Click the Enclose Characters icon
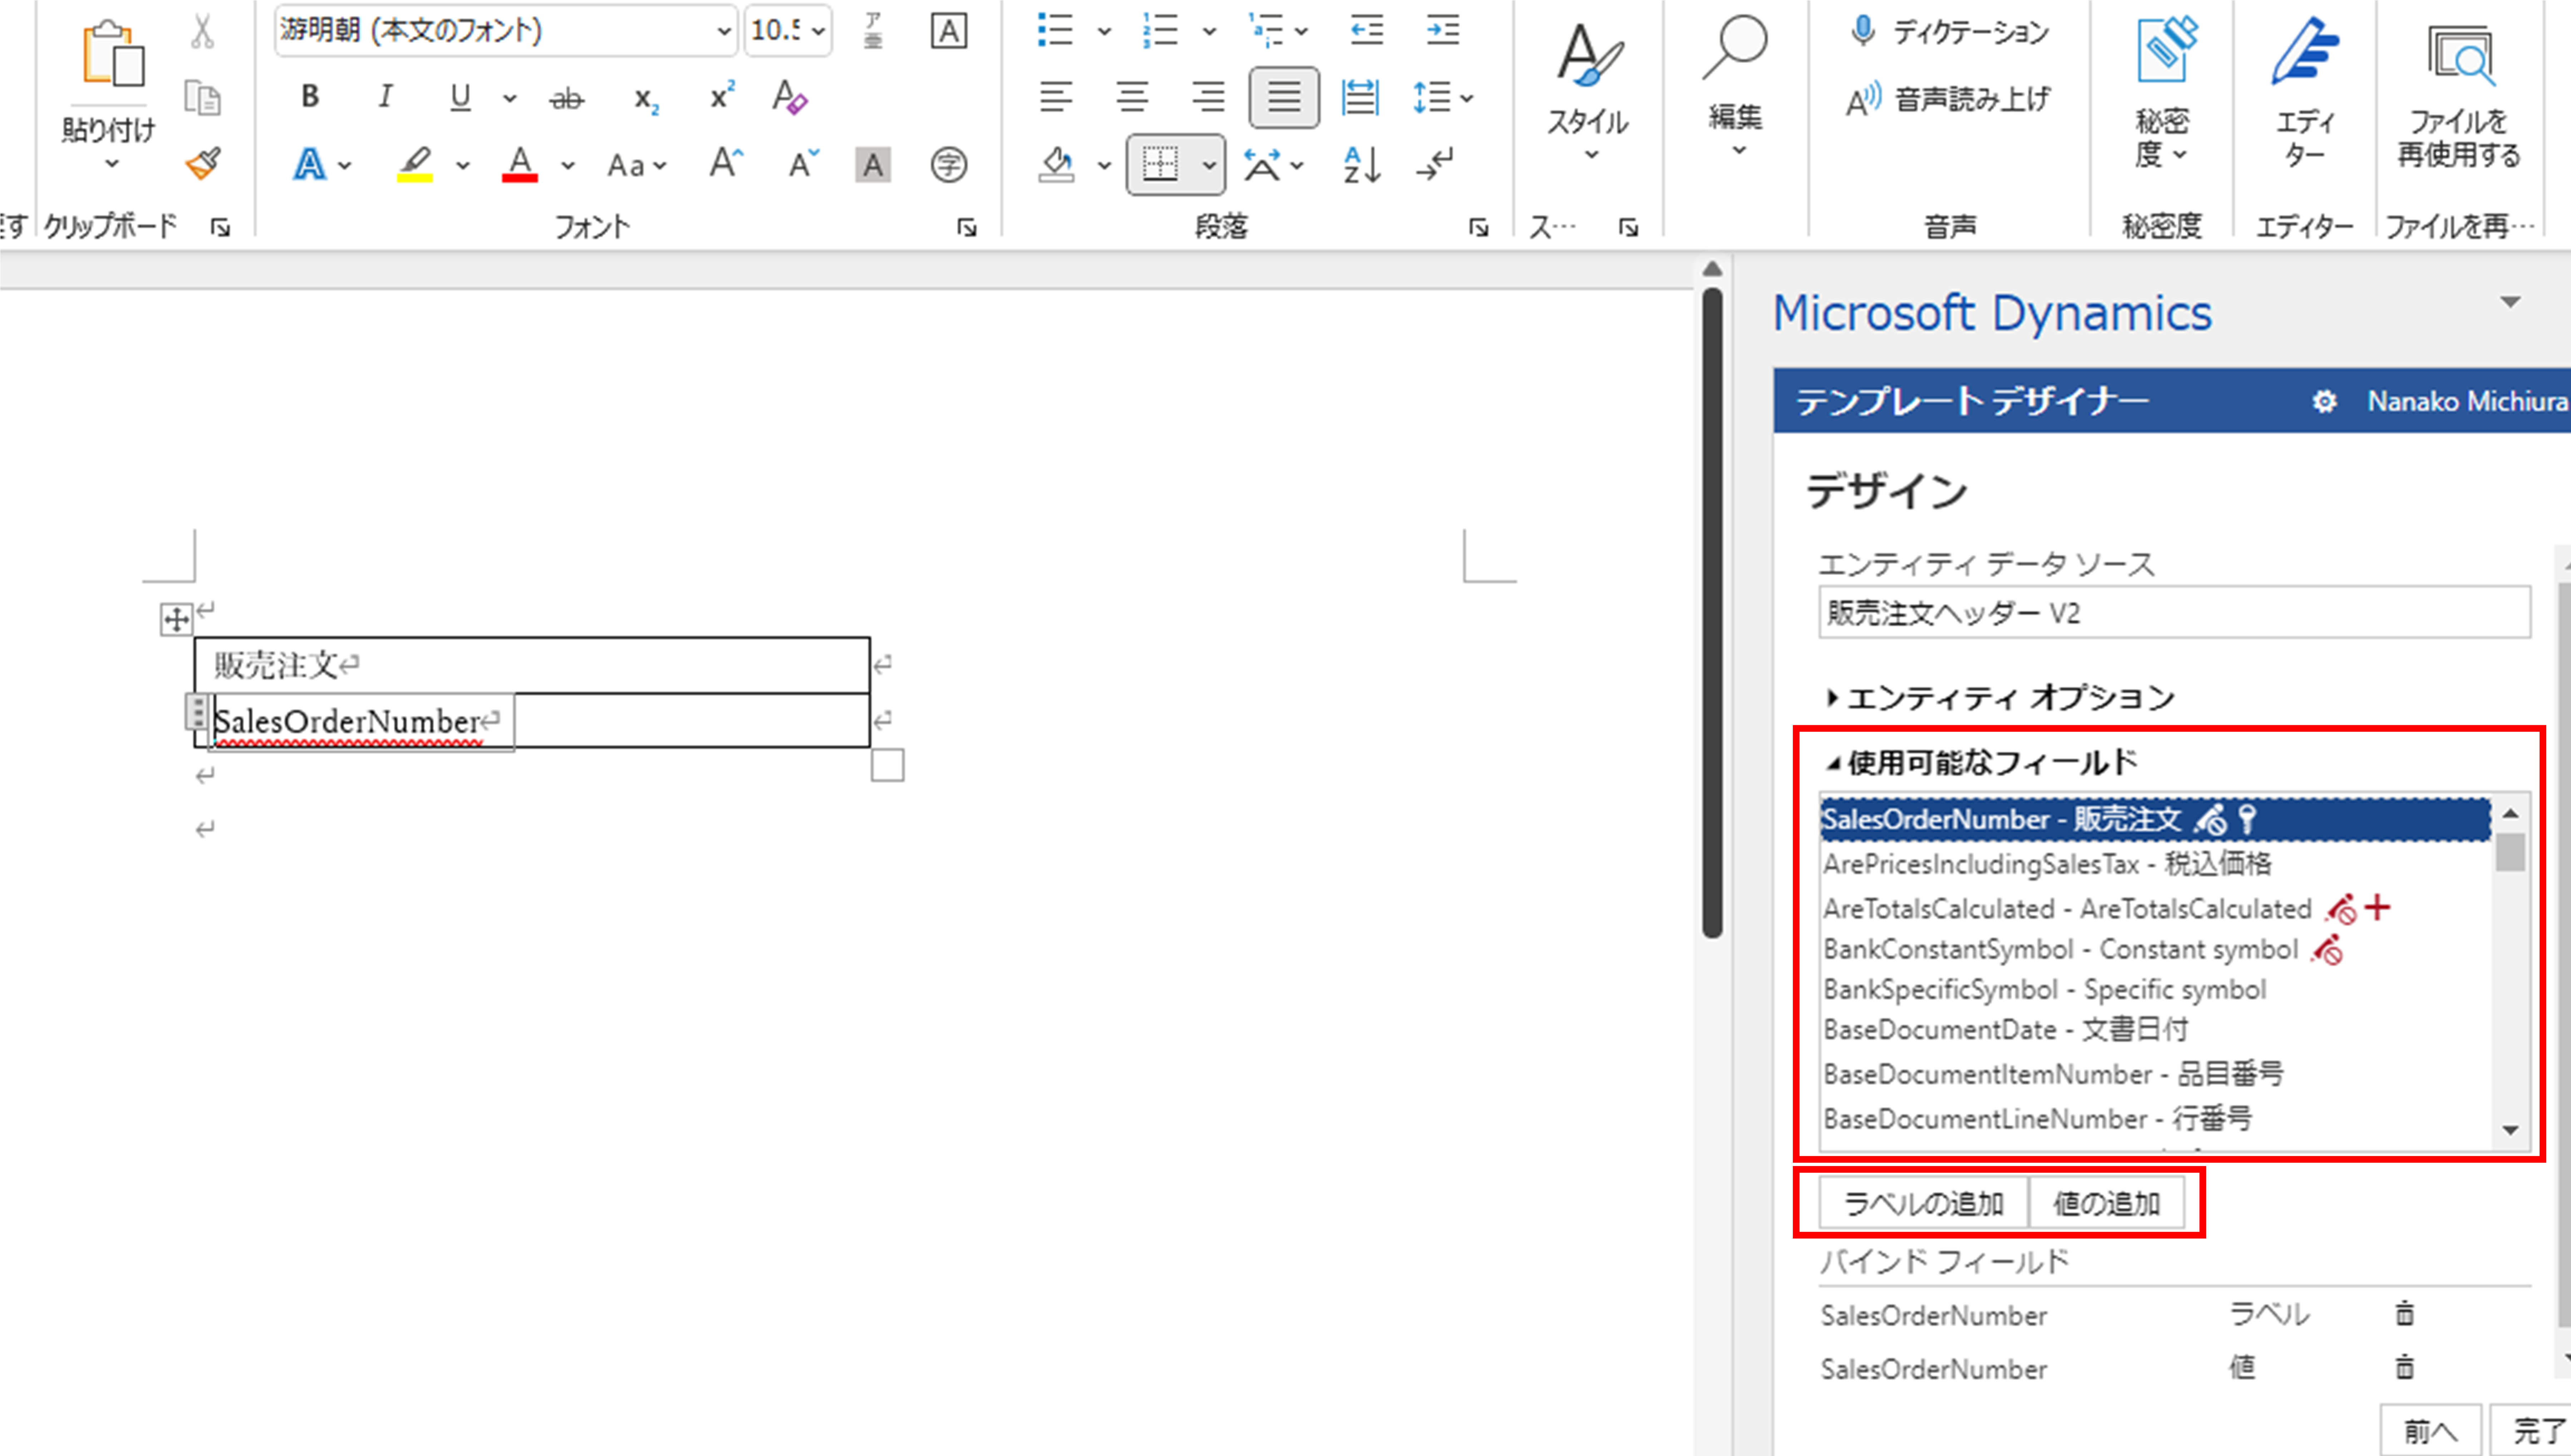Screen dimensions: 2571x1456 coord(949,165)
